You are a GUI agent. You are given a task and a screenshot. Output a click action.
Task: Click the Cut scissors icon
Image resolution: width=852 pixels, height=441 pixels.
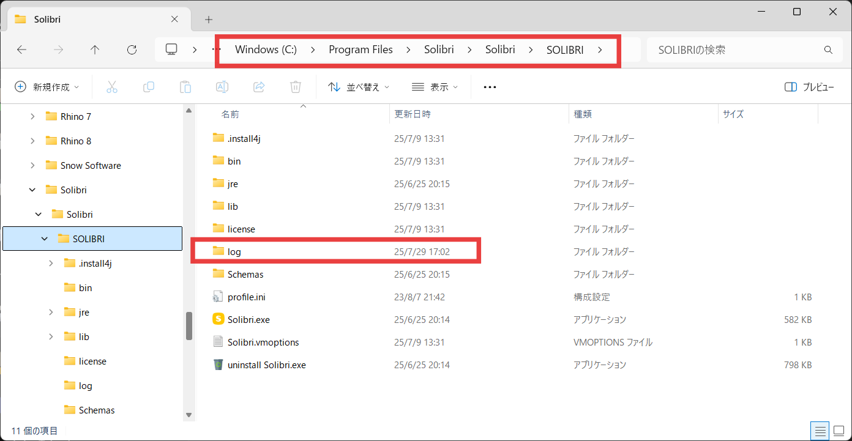[111, 87]
